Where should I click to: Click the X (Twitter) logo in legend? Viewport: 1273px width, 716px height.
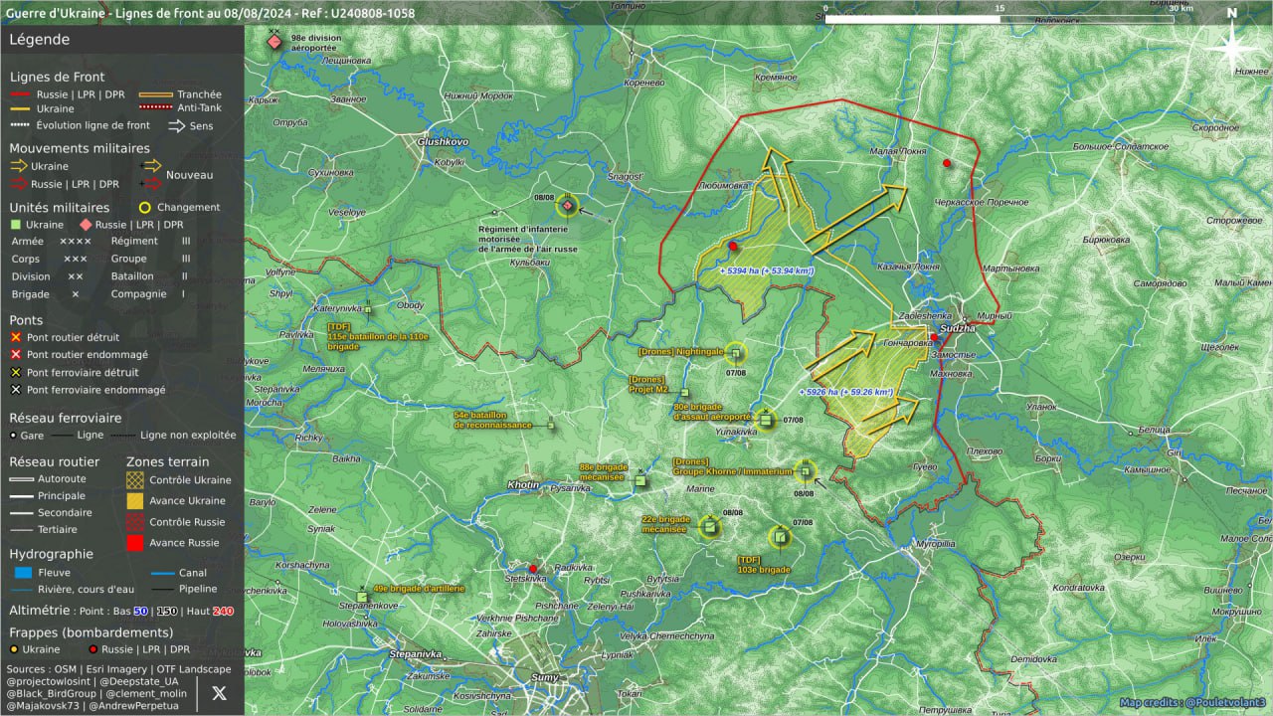pyautogui.click(x=220, y=692)
